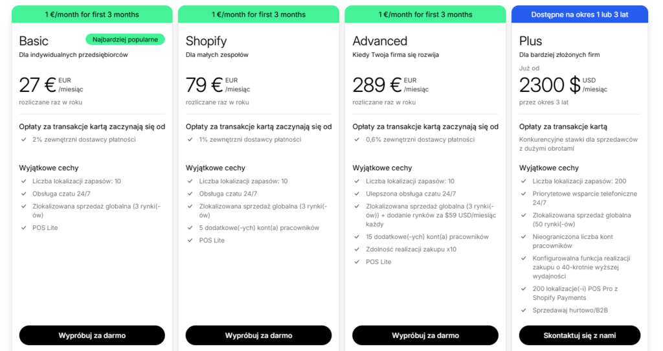Select the 'Advanced' plan heading
Image resolution: width=663 pixels, height=351 pixels.
[x=380, y=41]
